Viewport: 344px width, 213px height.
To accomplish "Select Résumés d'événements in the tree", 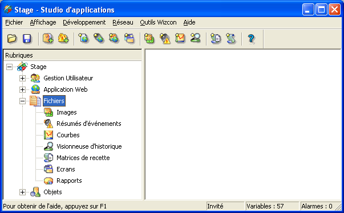I will (89, 124).
